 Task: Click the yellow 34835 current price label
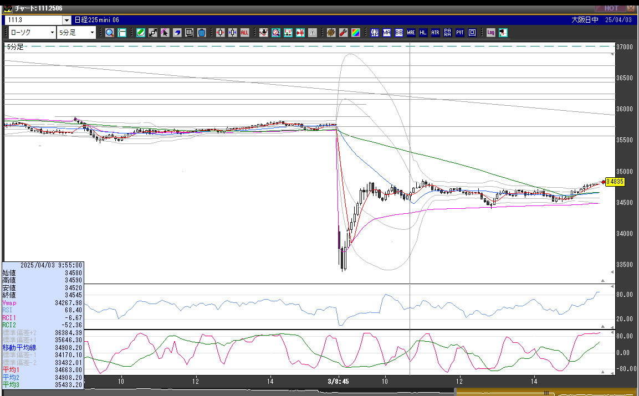coord(615,182)
